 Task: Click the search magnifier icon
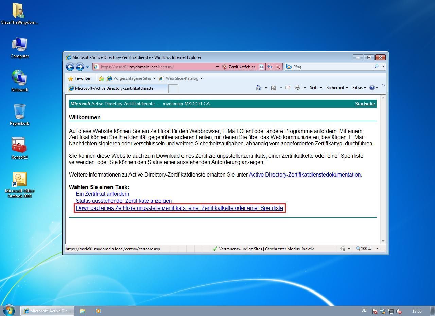376,67
